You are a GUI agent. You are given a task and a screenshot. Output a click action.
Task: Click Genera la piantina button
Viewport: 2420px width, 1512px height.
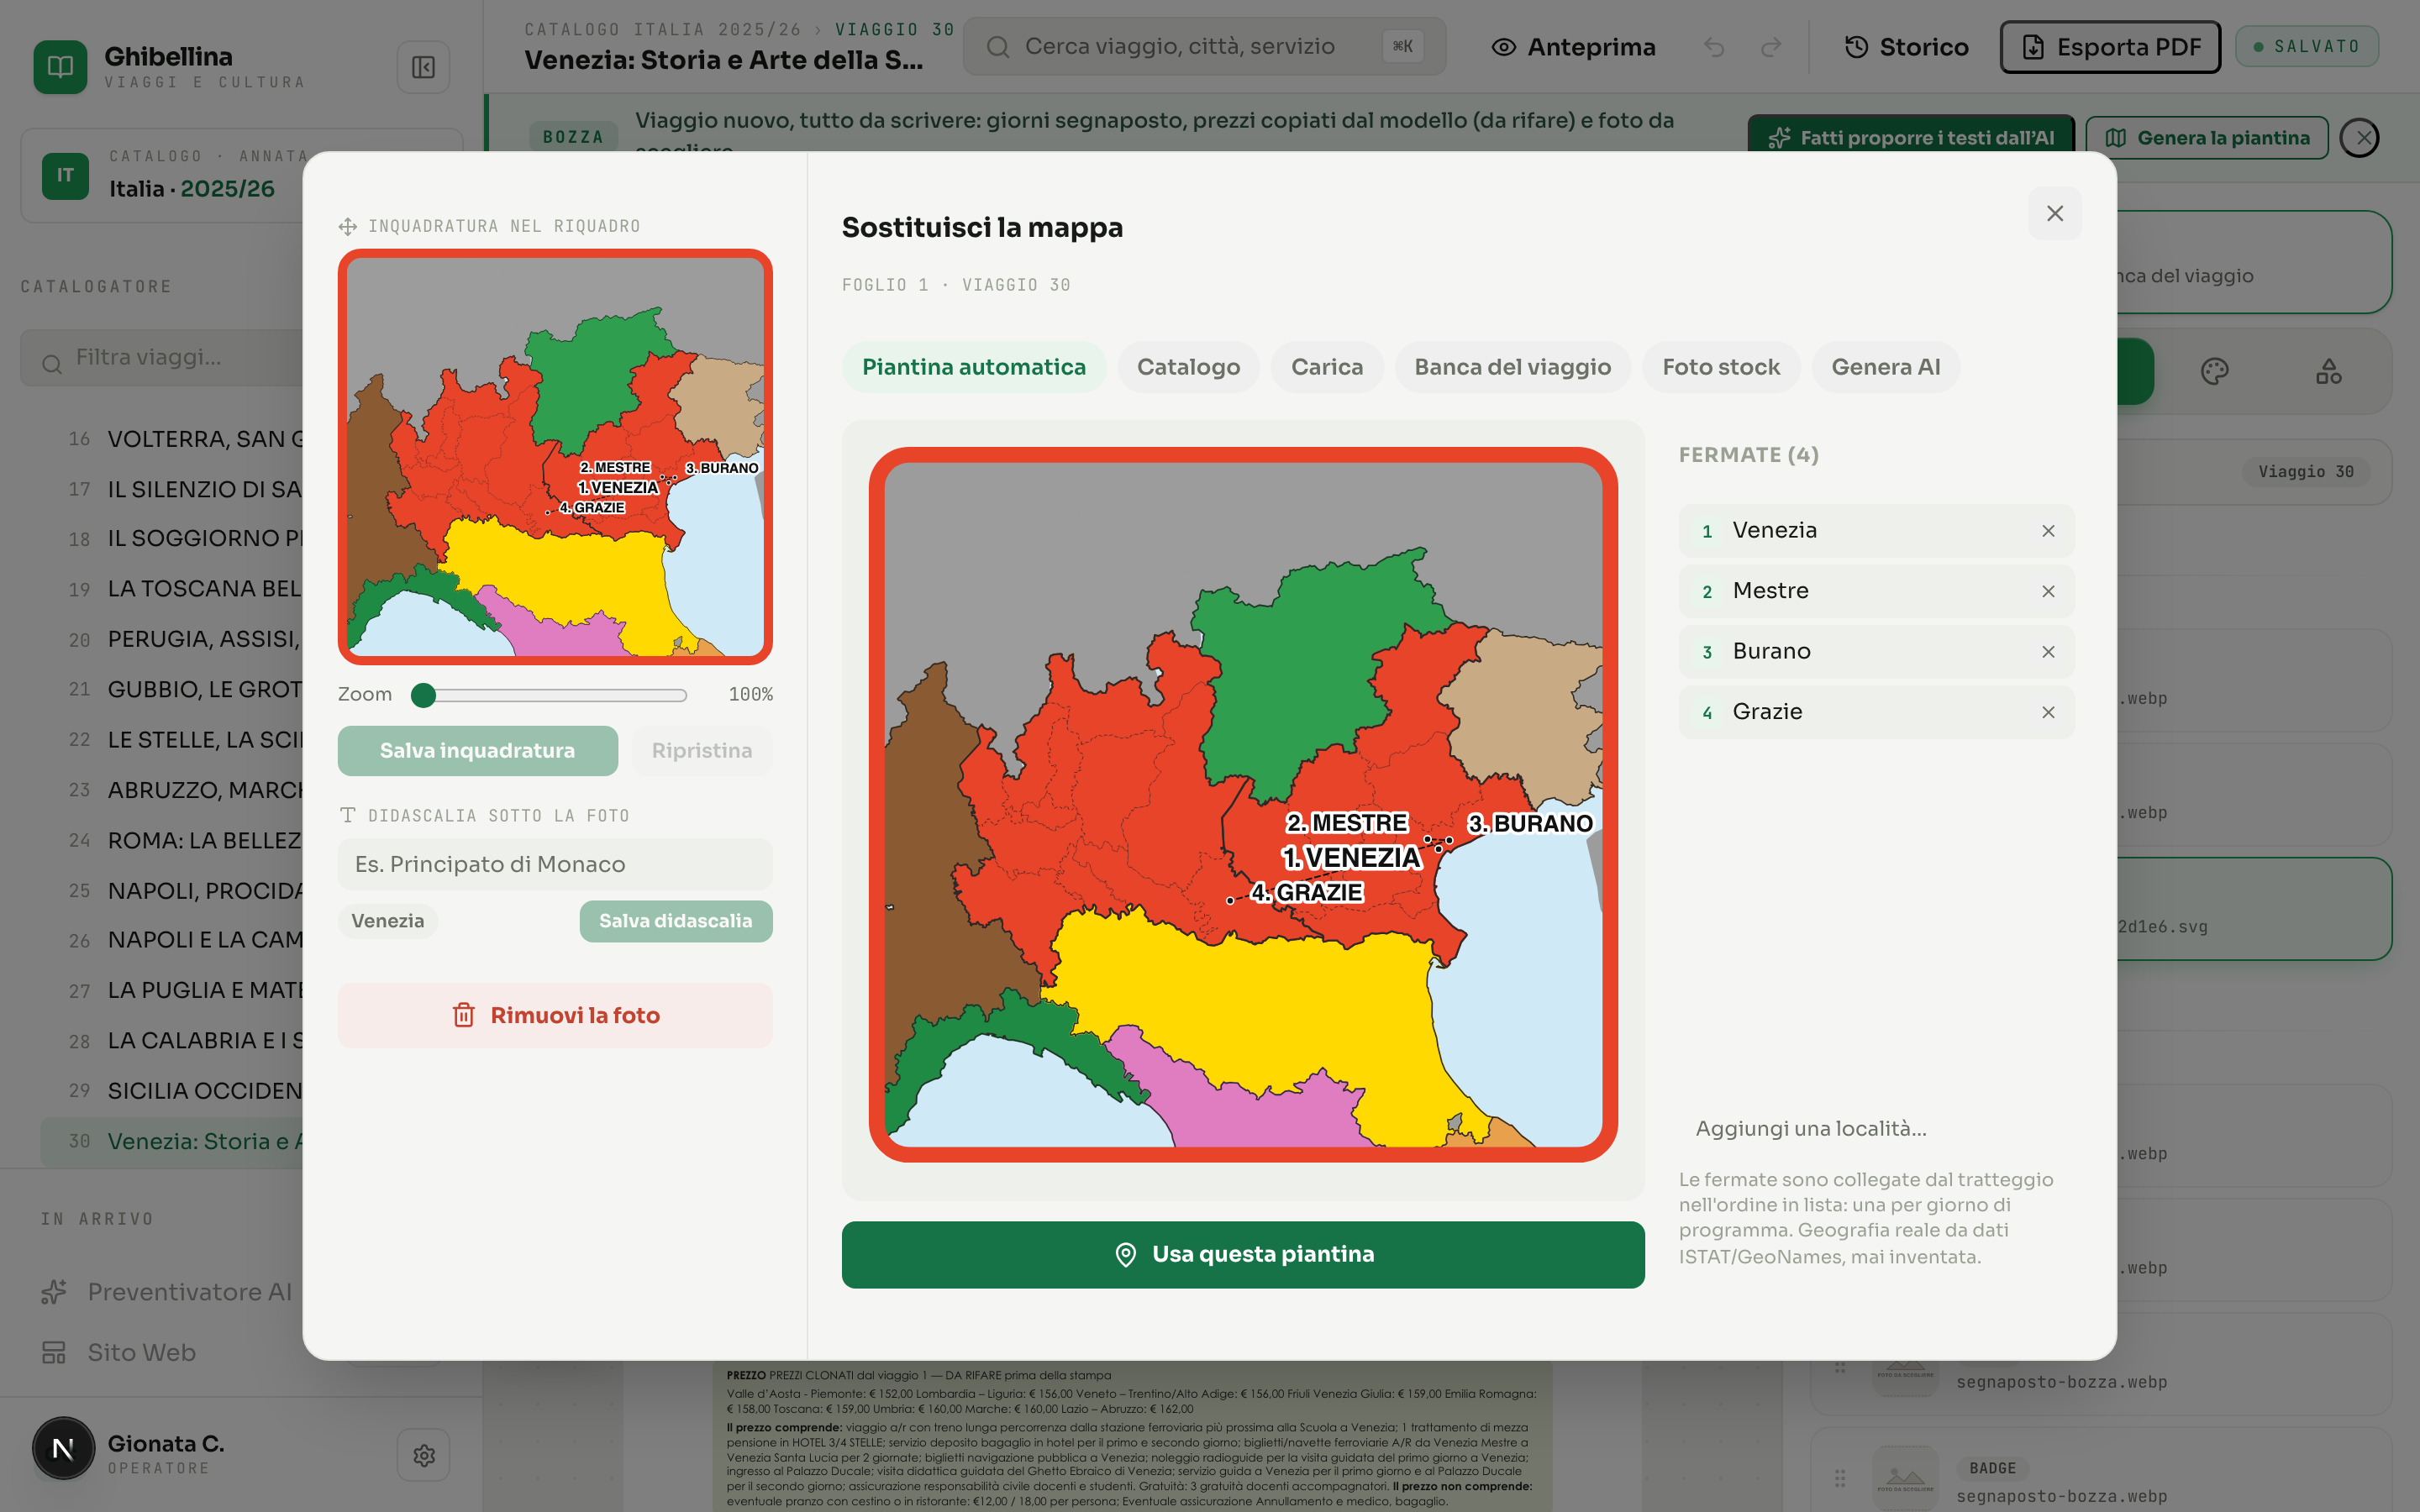tap(2207, 138)
